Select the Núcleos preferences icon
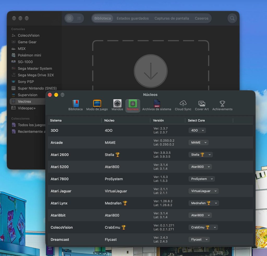 133,105
